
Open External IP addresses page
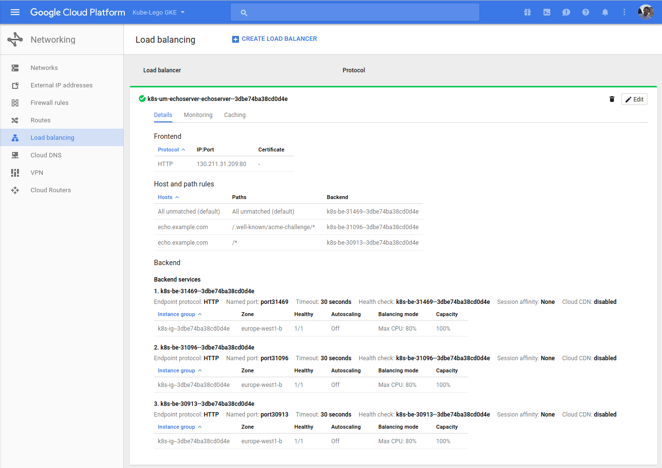click(62, 85)
